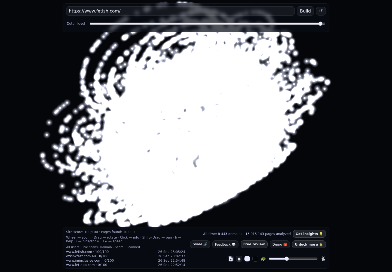Adjust the animation speed slider
Viewport: 392px width, 272px height.
coord(293,259)
